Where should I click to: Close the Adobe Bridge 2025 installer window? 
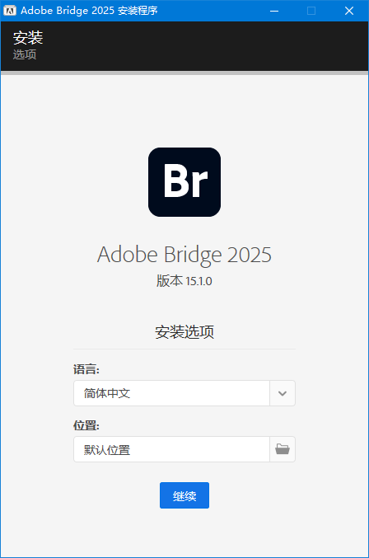pyautogui.click(x=349, y=11)
